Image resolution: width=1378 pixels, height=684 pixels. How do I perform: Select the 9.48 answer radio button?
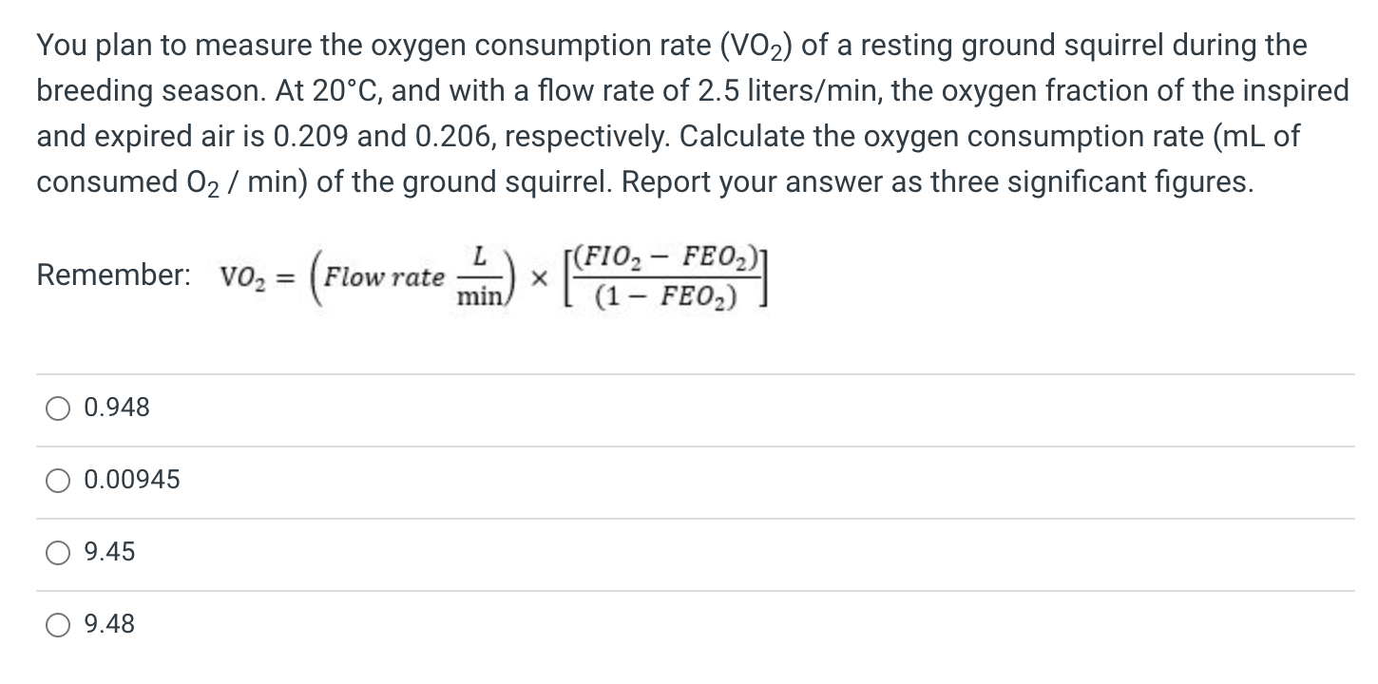tap(56, 624)
